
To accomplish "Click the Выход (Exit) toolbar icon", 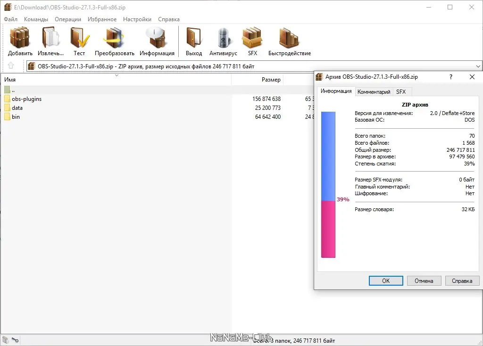I will click(194, 41).
